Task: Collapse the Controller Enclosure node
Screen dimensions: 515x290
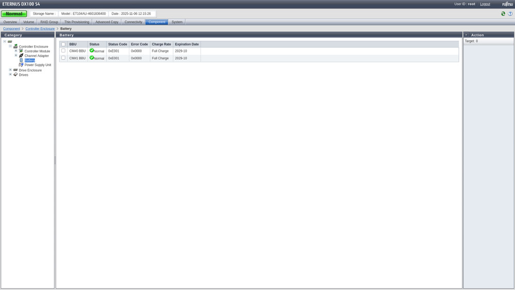Action: pos(10,46)
